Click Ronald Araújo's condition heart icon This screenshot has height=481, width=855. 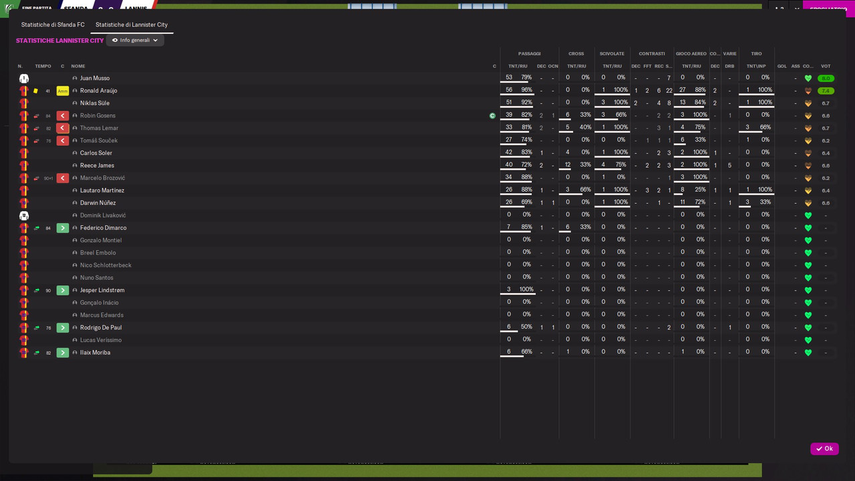pyautogui.click(x=808, y=91)
